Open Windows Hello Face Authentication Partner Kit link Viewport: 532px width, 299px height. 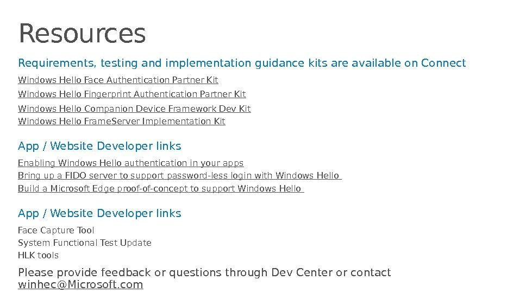(x=118, y=80)
